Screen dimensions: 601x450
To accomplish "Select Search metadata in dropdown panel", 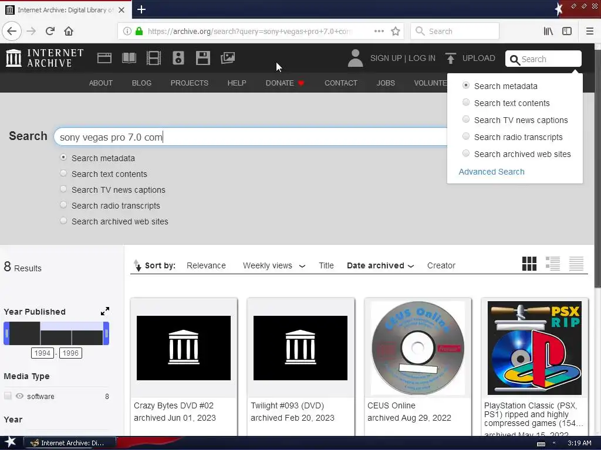I will pyautogui.click(x=465, y=86).
